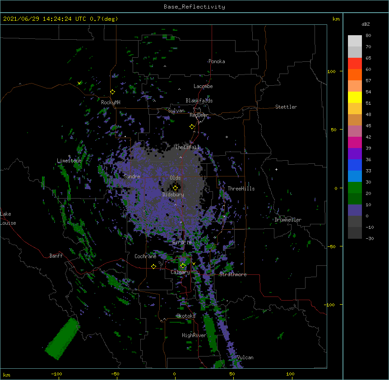The width and height of the screenshot is (389, 380).
Task: Click the yellow diamond marker at Calgary
Action: click(x=183, y=266)
